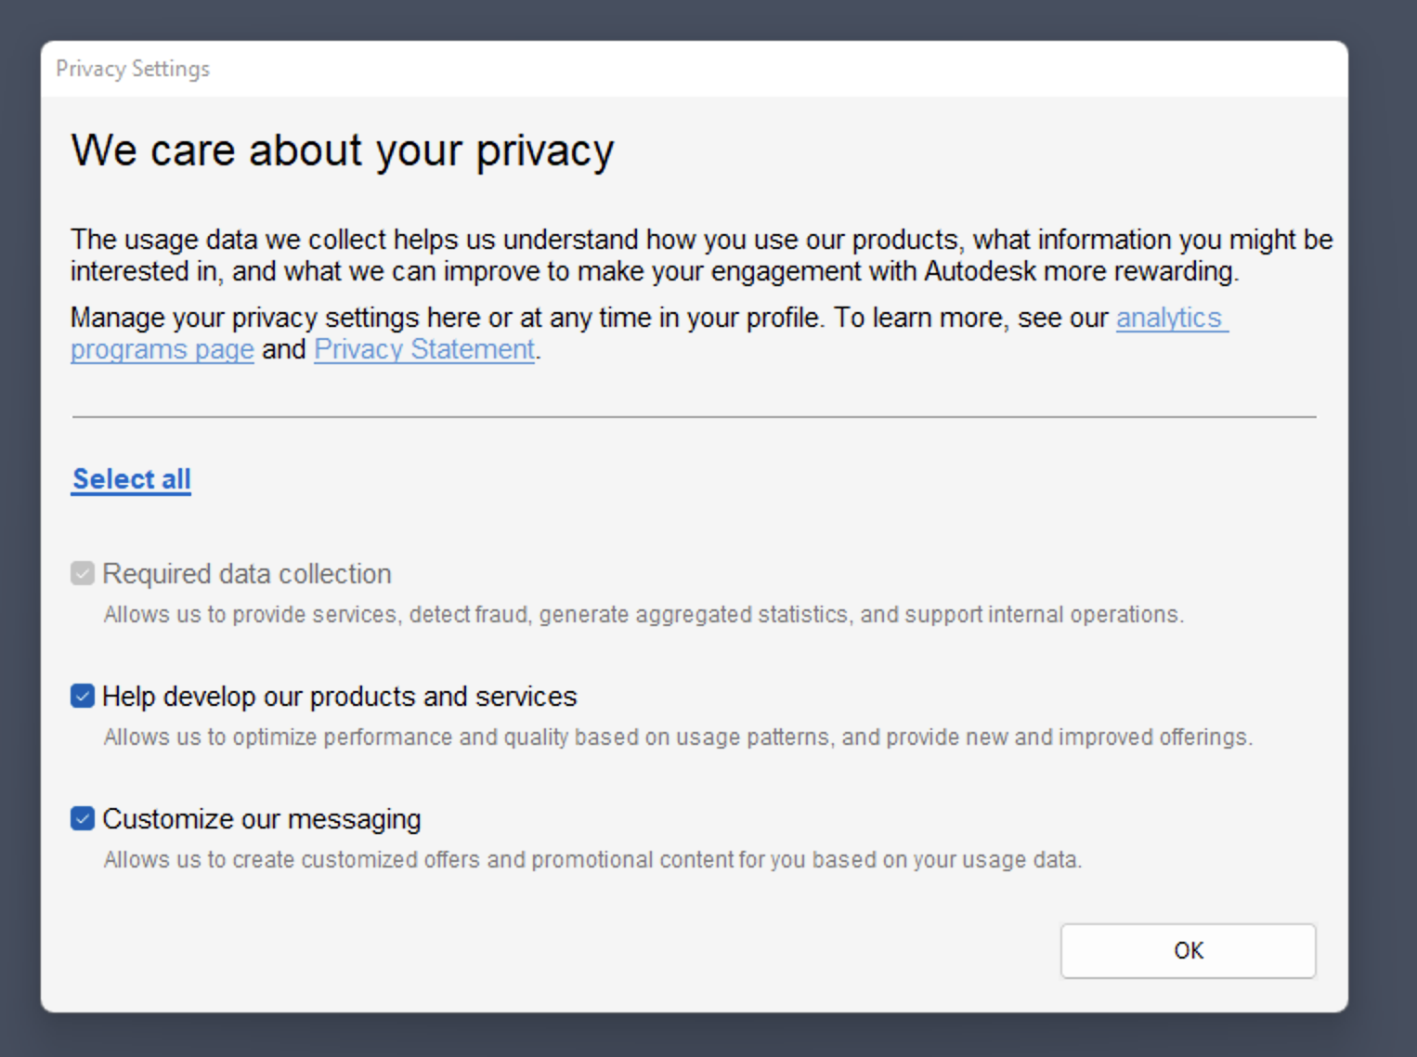Click the greyed Required data collection checkbox
Image resolution: width=1417 pixels, height=1057 pixels.
(83, 573)
